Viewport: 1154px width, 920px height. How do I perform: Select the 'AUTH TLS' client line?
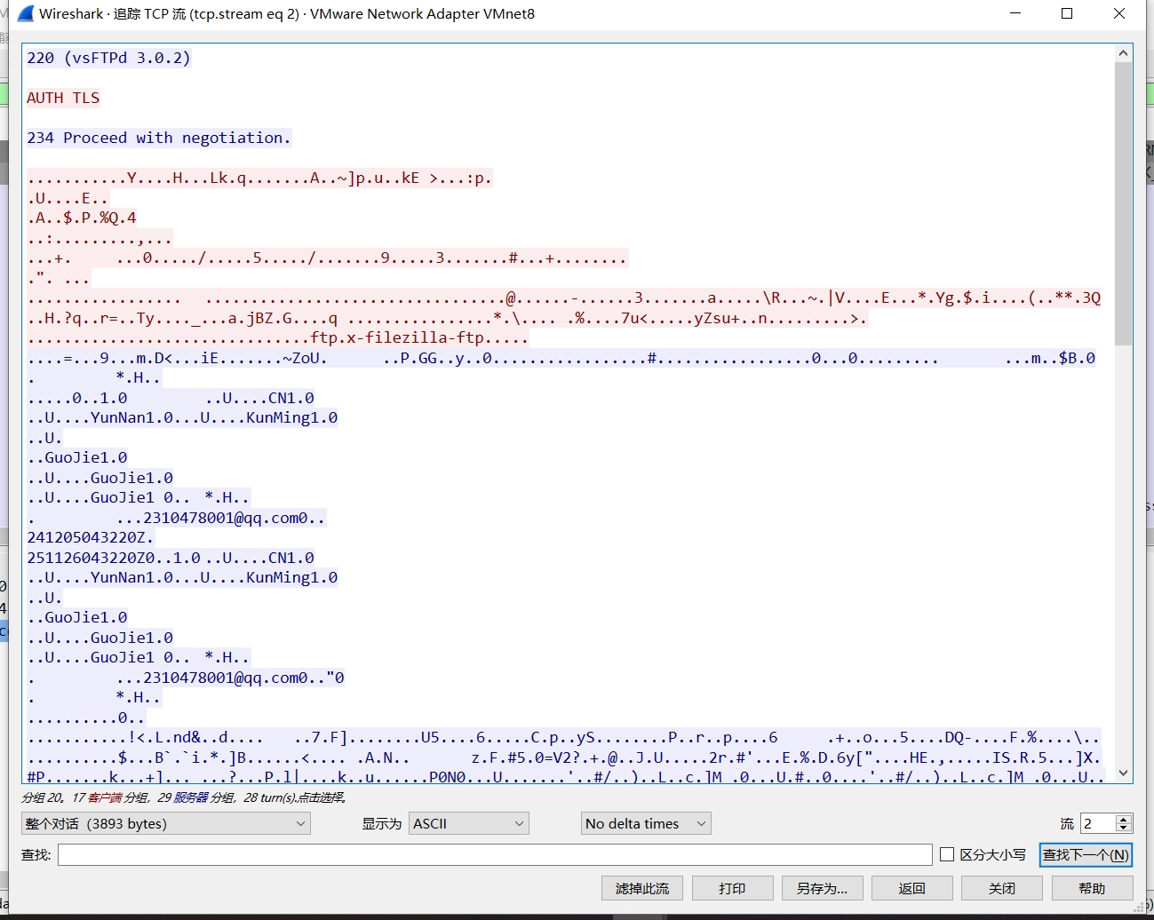tap(63, 98)
